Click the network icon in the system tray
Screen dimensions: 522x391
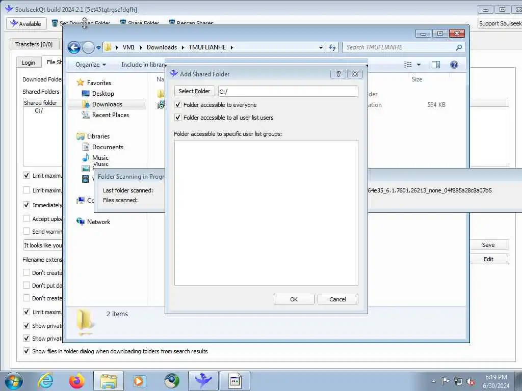coord(458,382)
